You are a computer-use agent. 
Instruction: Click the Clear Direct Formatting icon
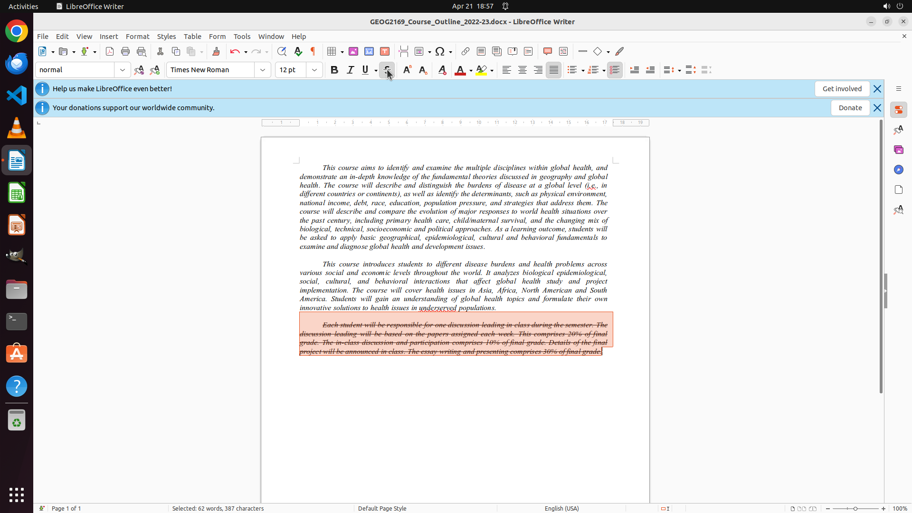tap(442, 70)
